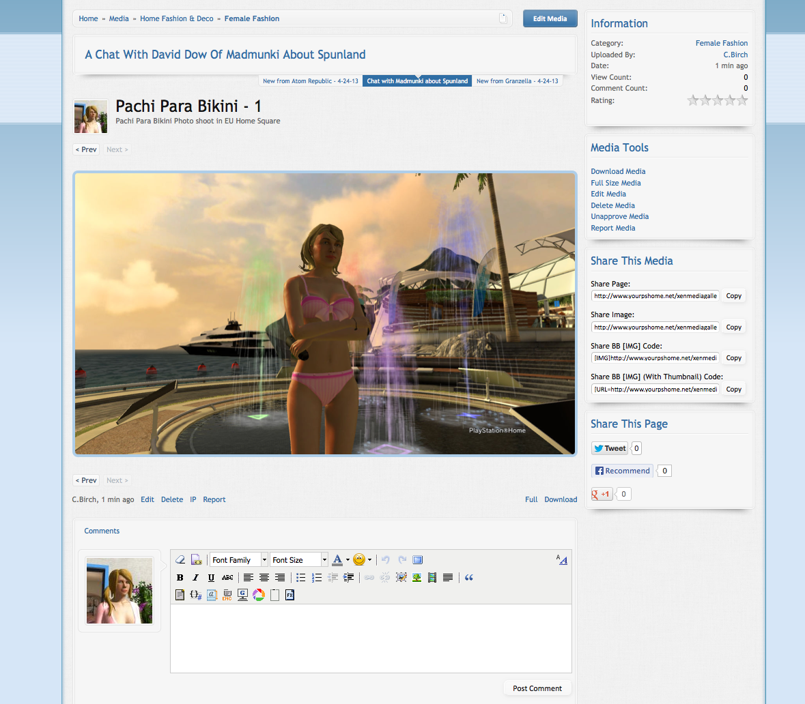Click the justify text lines icon

click(x=448, y=578)
